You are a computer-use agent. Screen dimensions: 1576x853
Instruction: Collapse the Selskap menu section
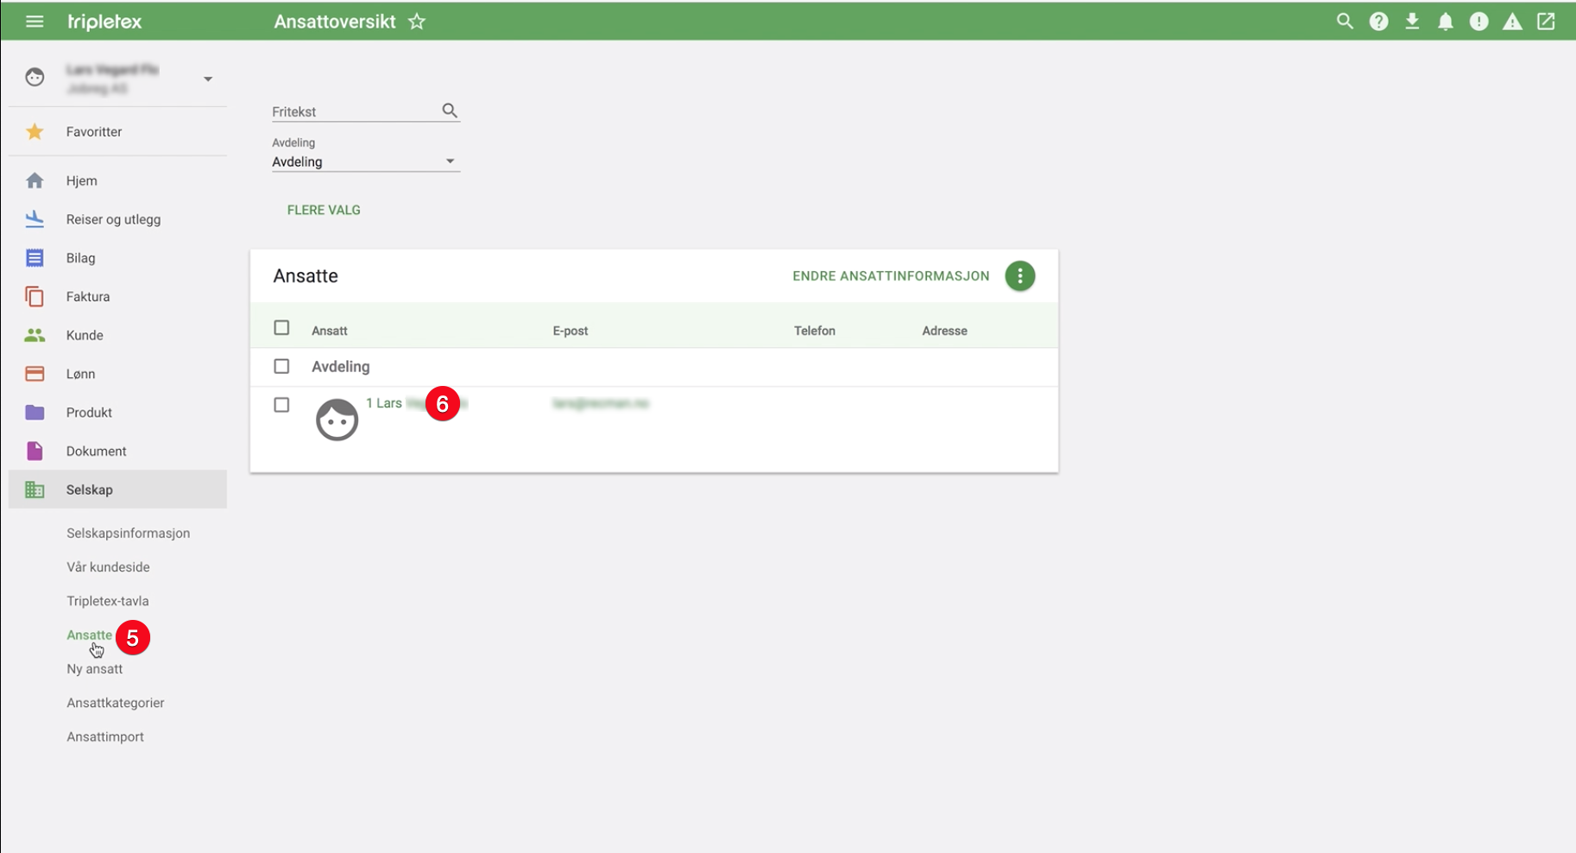(x=90, y=490)
